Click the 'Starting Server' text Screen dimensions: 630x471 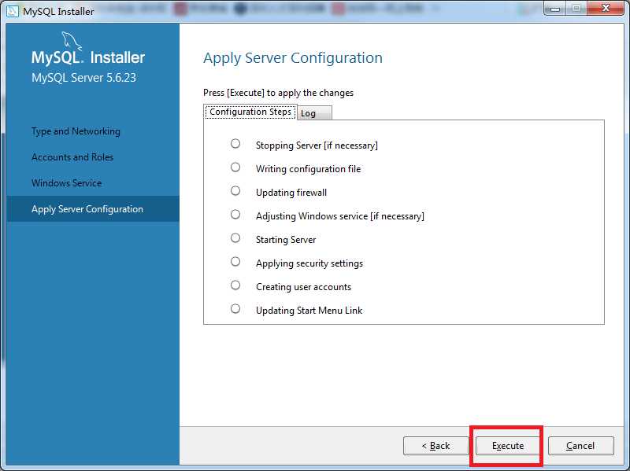(286, 240)
